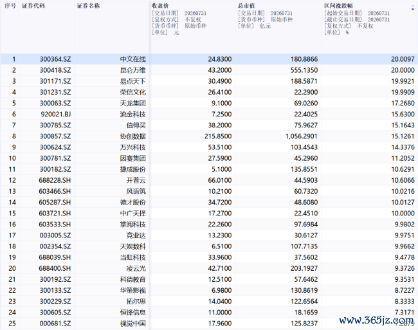The image size is (418, 330).
Task: Select stock code 300418.SZ
Action: 55,70
